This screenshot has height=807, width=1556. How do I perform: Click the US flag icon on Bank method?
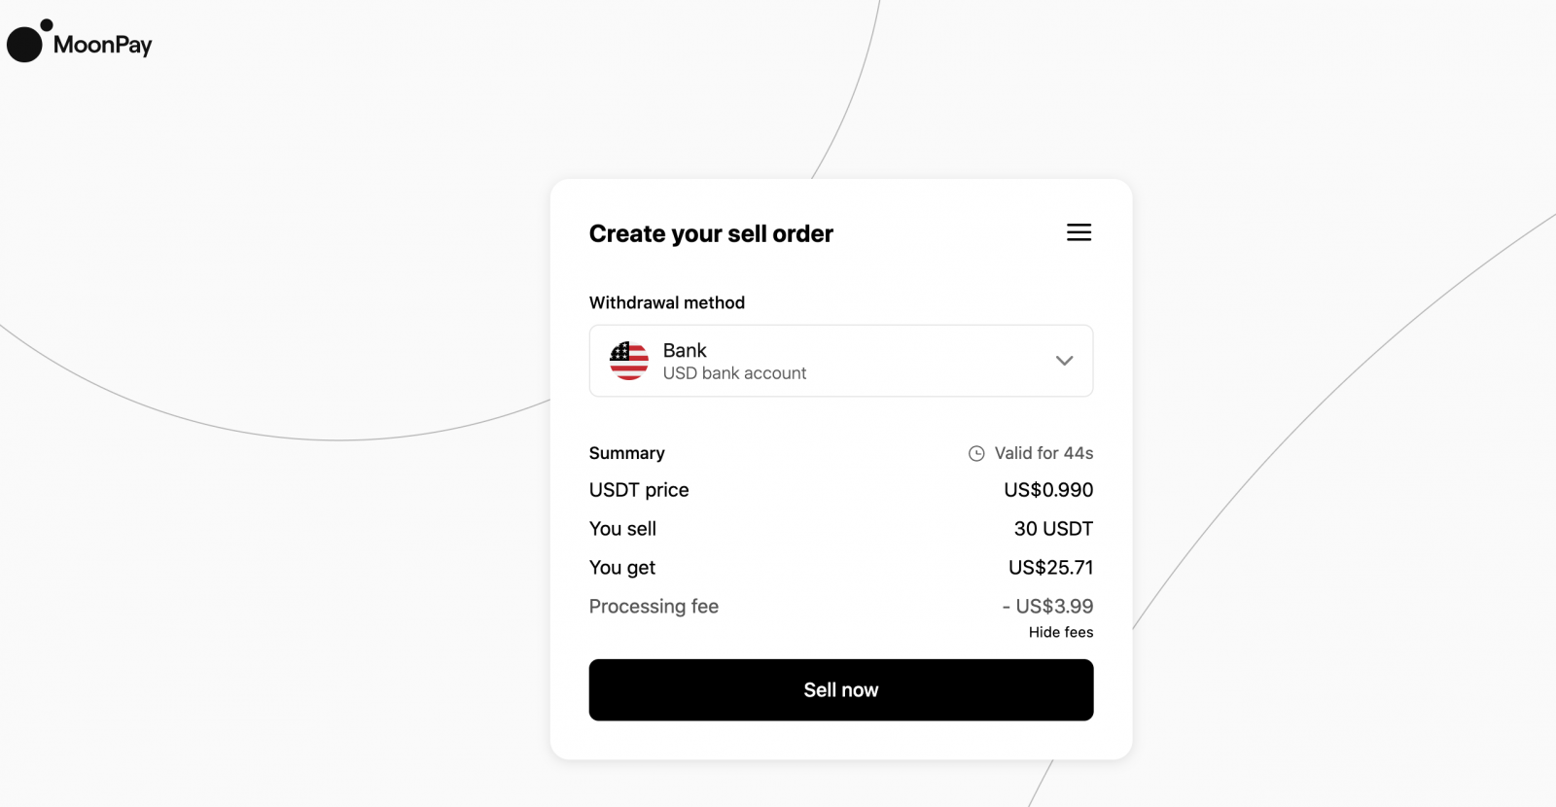[628, 361]
